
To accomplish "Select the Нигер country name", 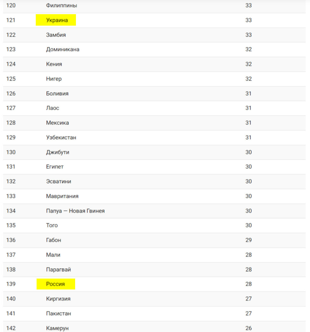I will click(54, 79).
